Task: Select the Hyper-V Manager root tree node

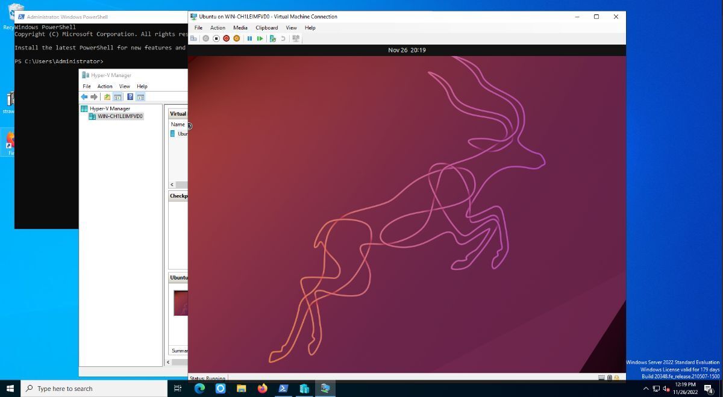Action: pos(110,108)
